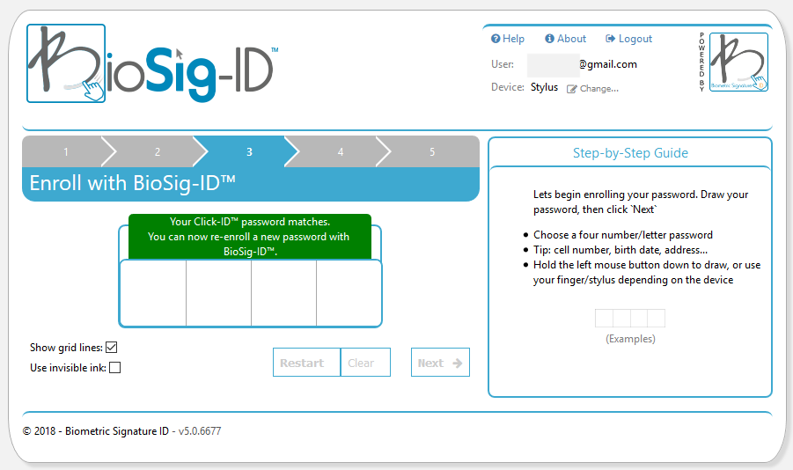The height and width of the screenshot is (470, 793).
Task: Click the About info icon
Action: coord(550,39)
